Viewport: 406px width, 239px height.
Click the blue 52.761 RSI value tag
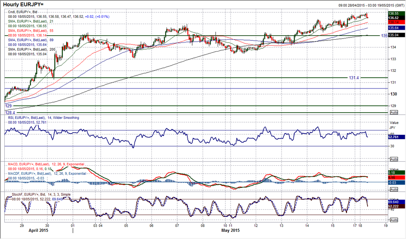(396, 137)
